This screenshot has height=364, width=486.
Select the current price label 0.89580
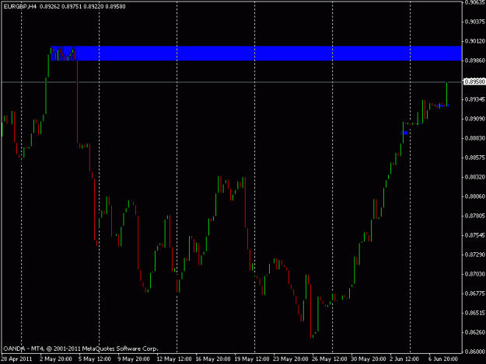pos(474,81)
